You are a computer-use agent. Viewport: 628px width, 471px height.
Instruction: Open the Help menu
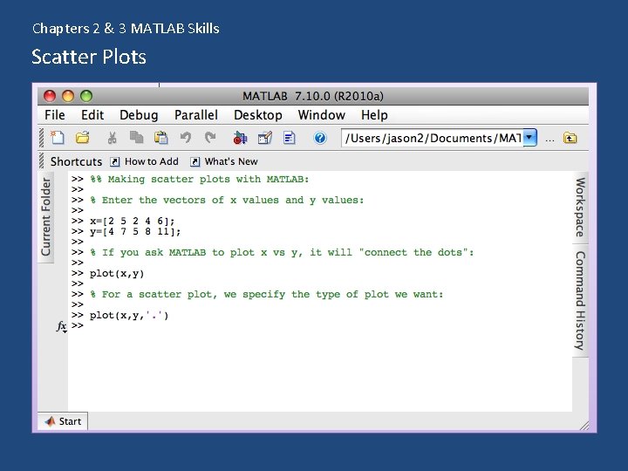click(x=374, y=115)
